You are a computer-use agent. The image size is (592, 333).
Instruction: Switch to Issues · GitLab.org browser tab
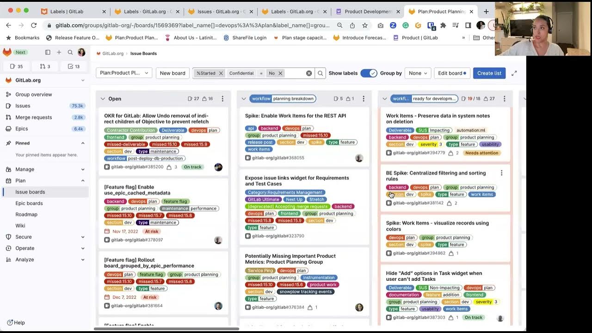[220, 12]
